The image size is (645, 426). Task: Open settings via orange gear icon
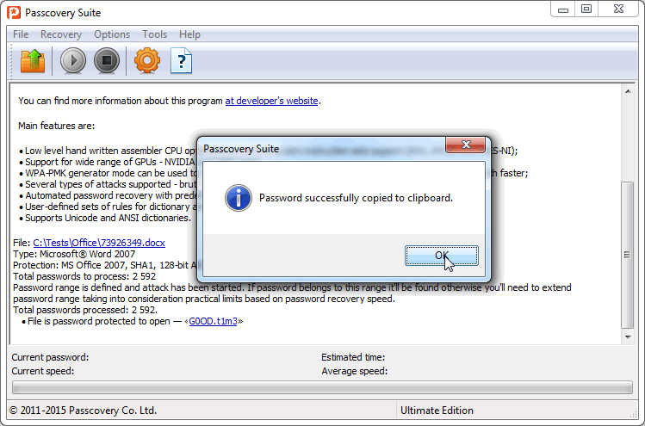click(x=147, y=61)
